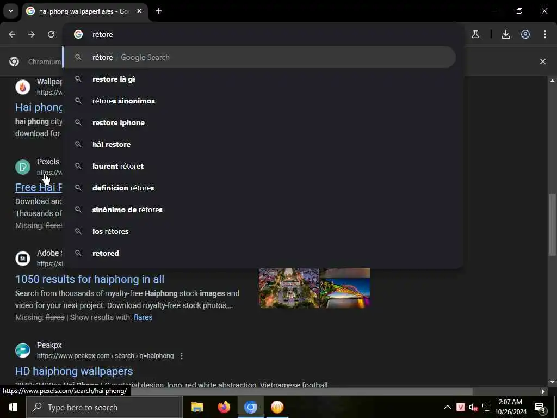Click the horizontal scrollbar right arrow
Image resolution: width=557 pixels, height=418 pixels.
coord(543,391)
